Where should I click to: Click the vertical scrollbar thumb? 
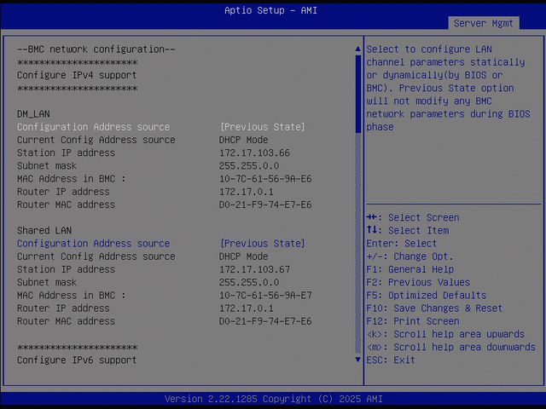point(358,94)
